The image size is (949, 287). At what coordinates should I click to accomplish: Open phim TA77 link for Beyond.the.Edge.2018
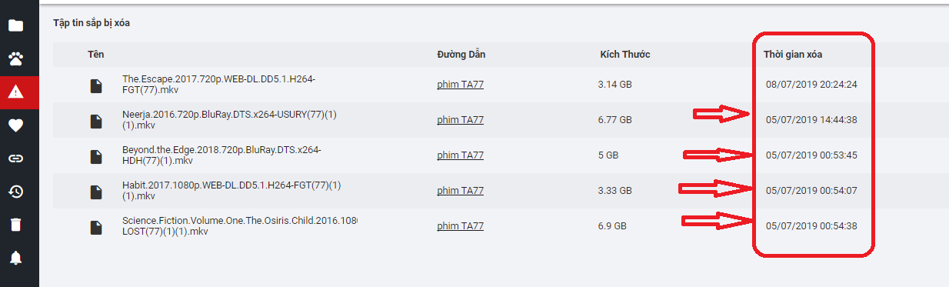click(x=460, y=155)
